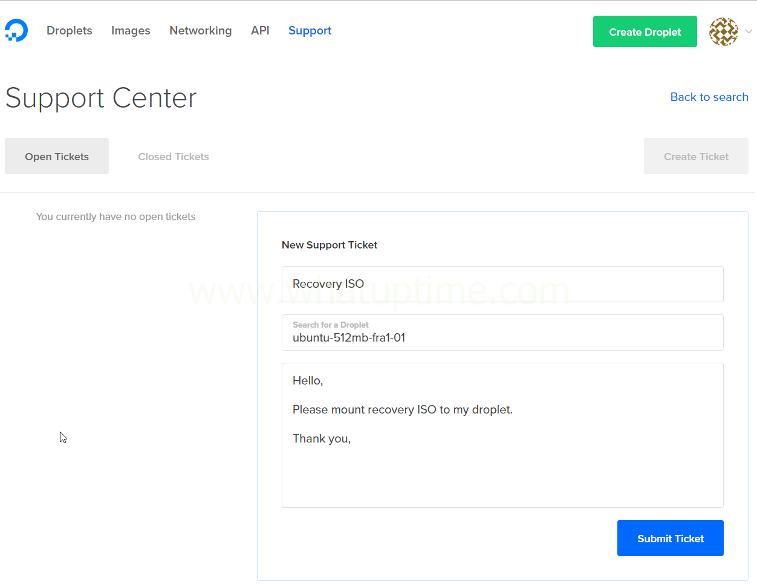Viewport: 757px width, 587px height.
Task: Click the 'Hello,' line in message
Action: (x=308, y=381)
